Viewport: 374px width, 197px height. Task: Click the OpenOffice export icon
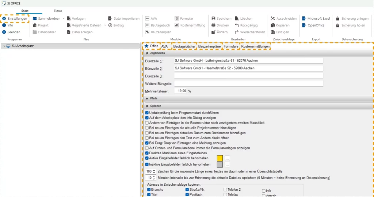pyautogui.click(x=304, y=25)
